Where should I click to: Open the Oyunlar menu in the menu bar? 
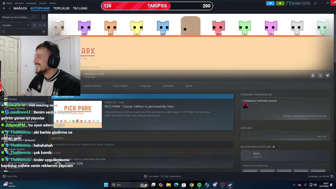pyautogui.click(x=43, y=3)
